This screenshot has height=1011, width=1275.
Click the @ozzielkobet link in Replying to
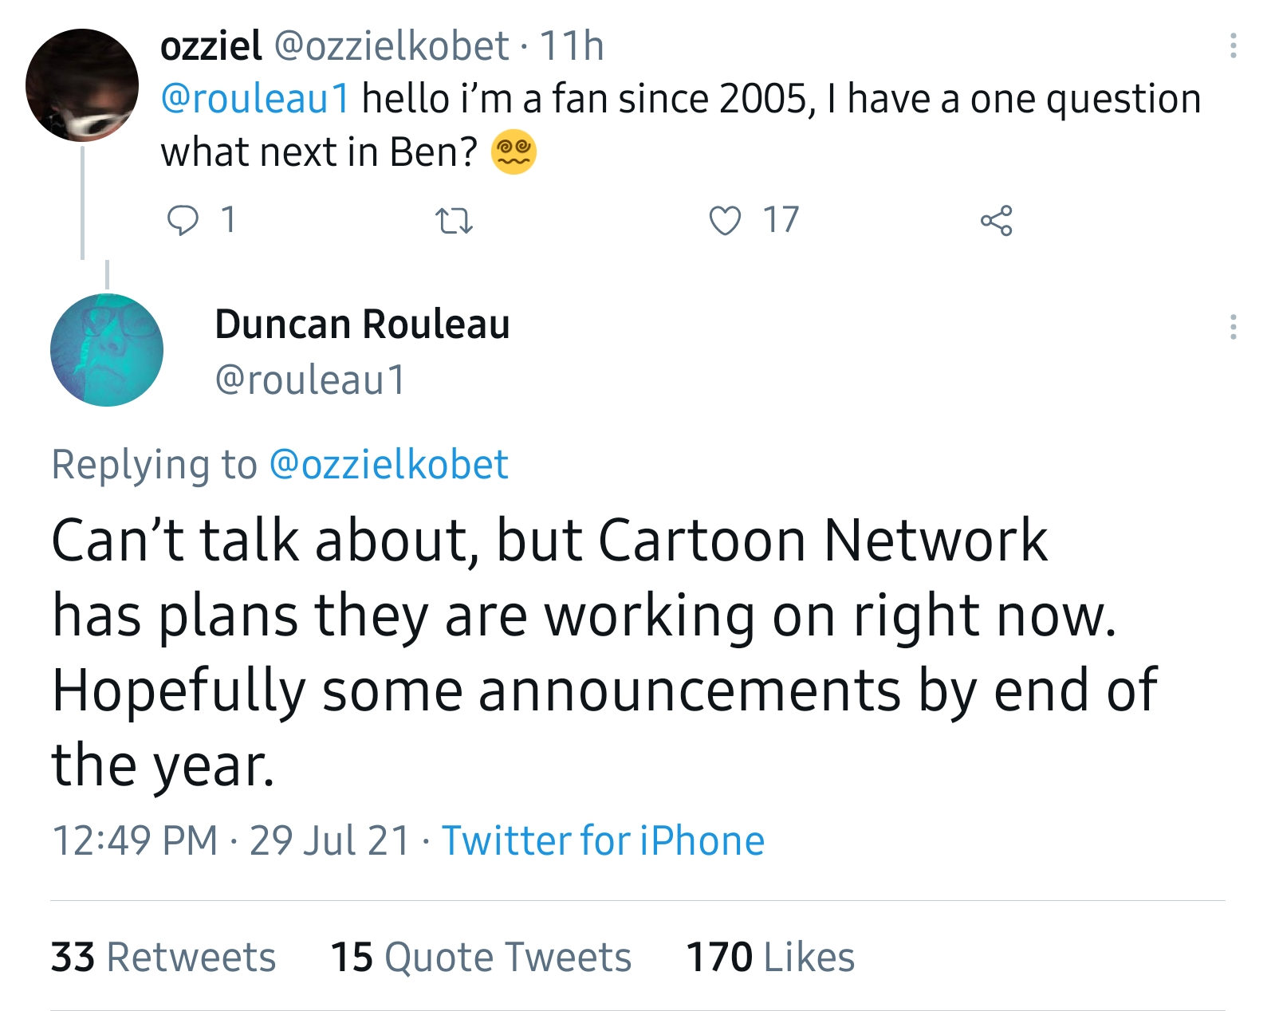coord(388,464)
